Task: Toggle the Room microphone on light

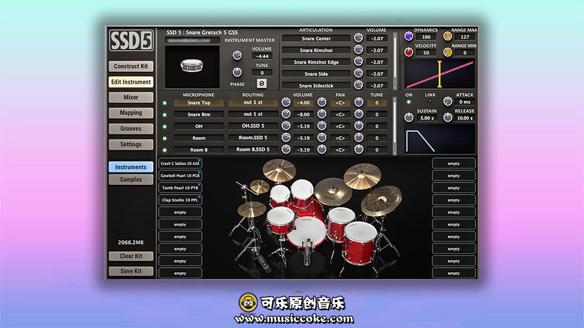Action: click(x=165, y=138)
